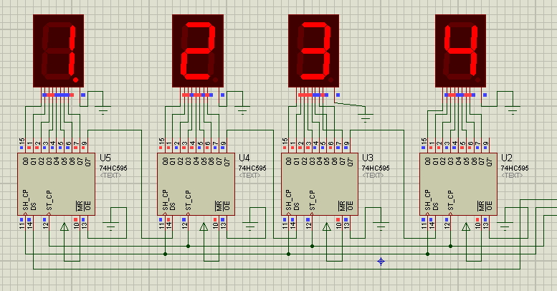Select the ground symbol beside the display showing 4
Screen dimensions: 557x291
(513, 110)
